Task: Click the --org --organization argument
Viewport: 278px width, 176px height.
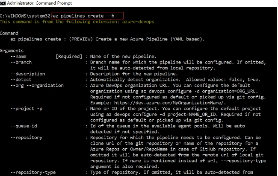Action: coord(37,86)
